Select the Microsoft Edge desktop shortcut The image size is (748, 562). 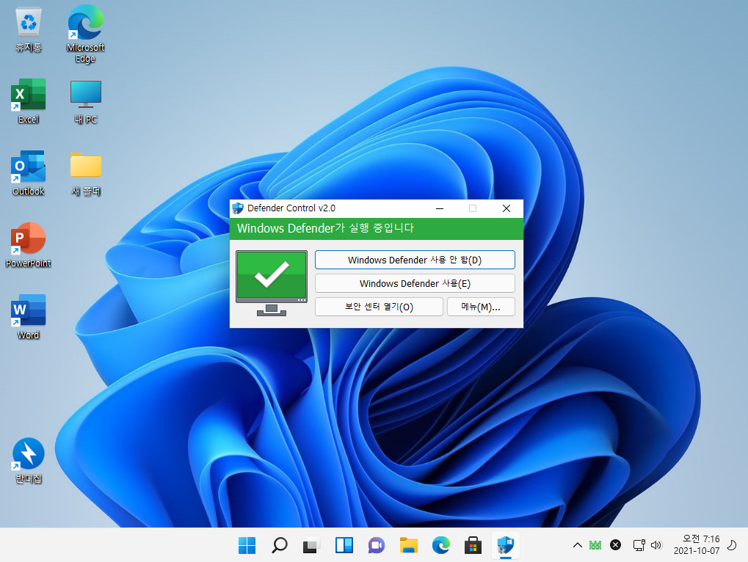[85, 34]
